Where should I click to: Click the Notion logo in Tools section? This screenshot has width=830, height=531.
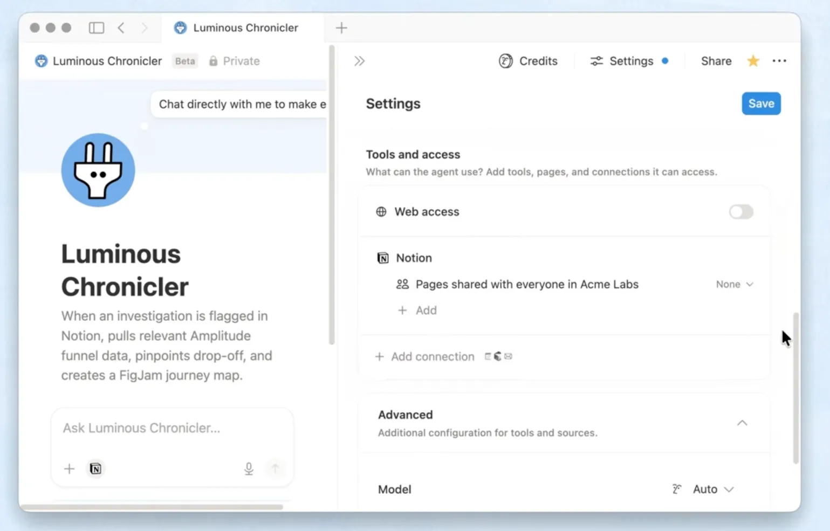coord(383,258)
